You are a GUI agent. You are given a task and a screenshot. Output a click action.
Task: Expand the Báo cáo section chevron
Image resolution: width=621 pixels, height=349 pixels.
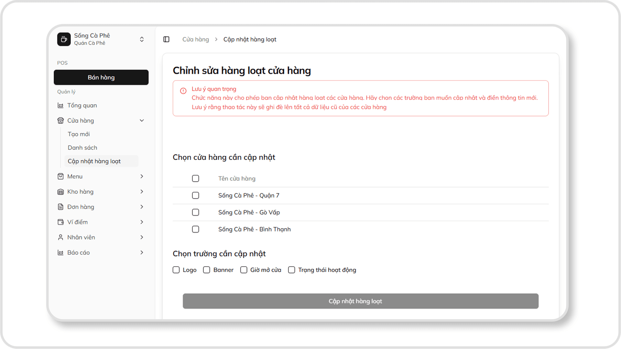(142, 252)
